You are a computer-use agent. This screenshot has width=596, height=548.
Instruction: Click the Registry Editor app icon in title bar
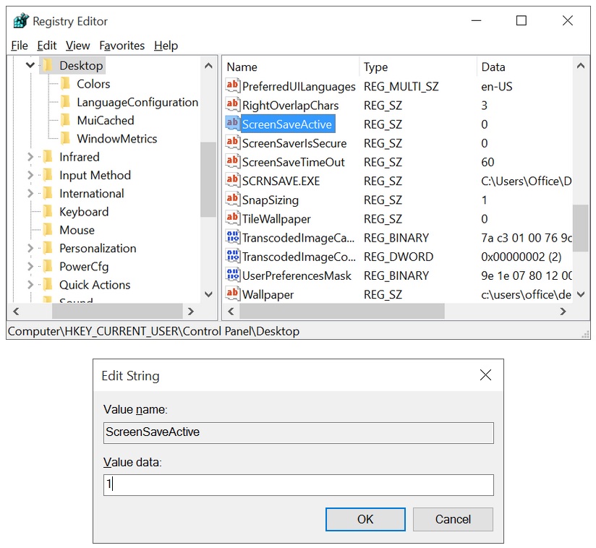tap(21, 22)
